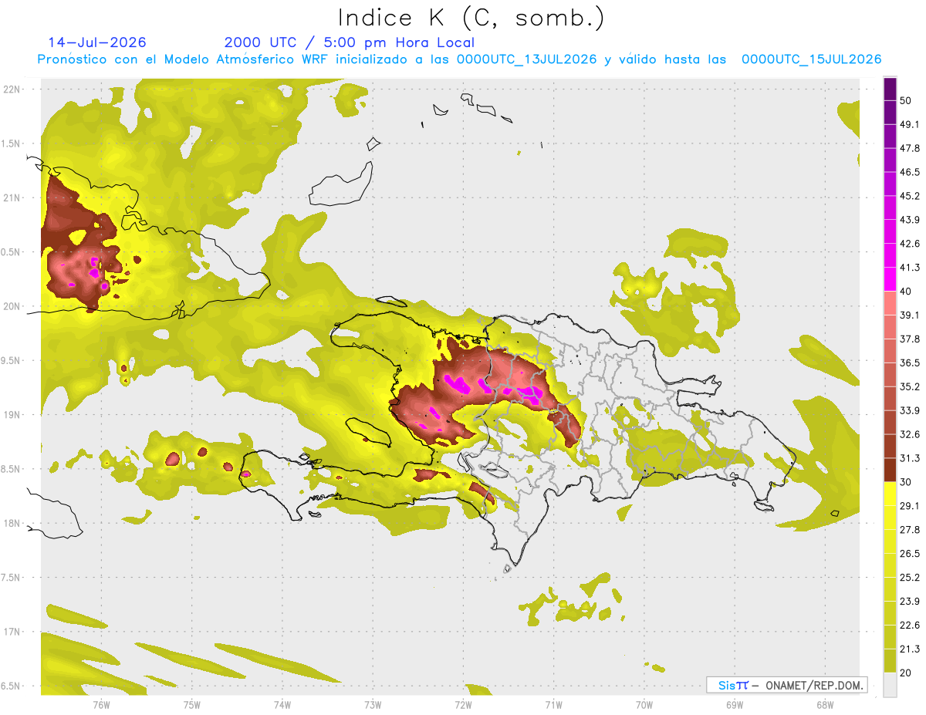Click the latitude axis label "21N"

pyautogui.click(x=11, y=197)
